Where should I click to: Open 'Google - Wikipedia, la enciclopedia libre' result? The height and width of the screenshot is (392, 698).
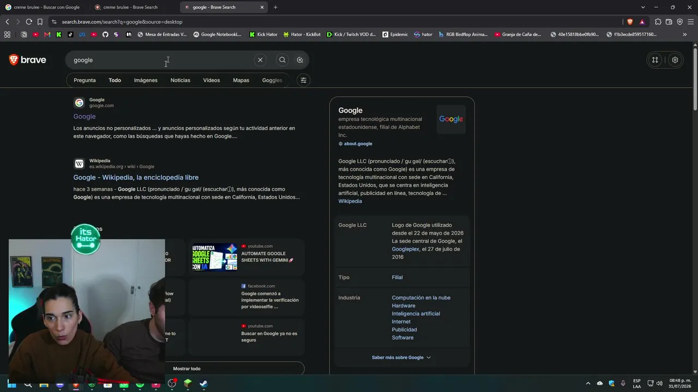point(136,177)
